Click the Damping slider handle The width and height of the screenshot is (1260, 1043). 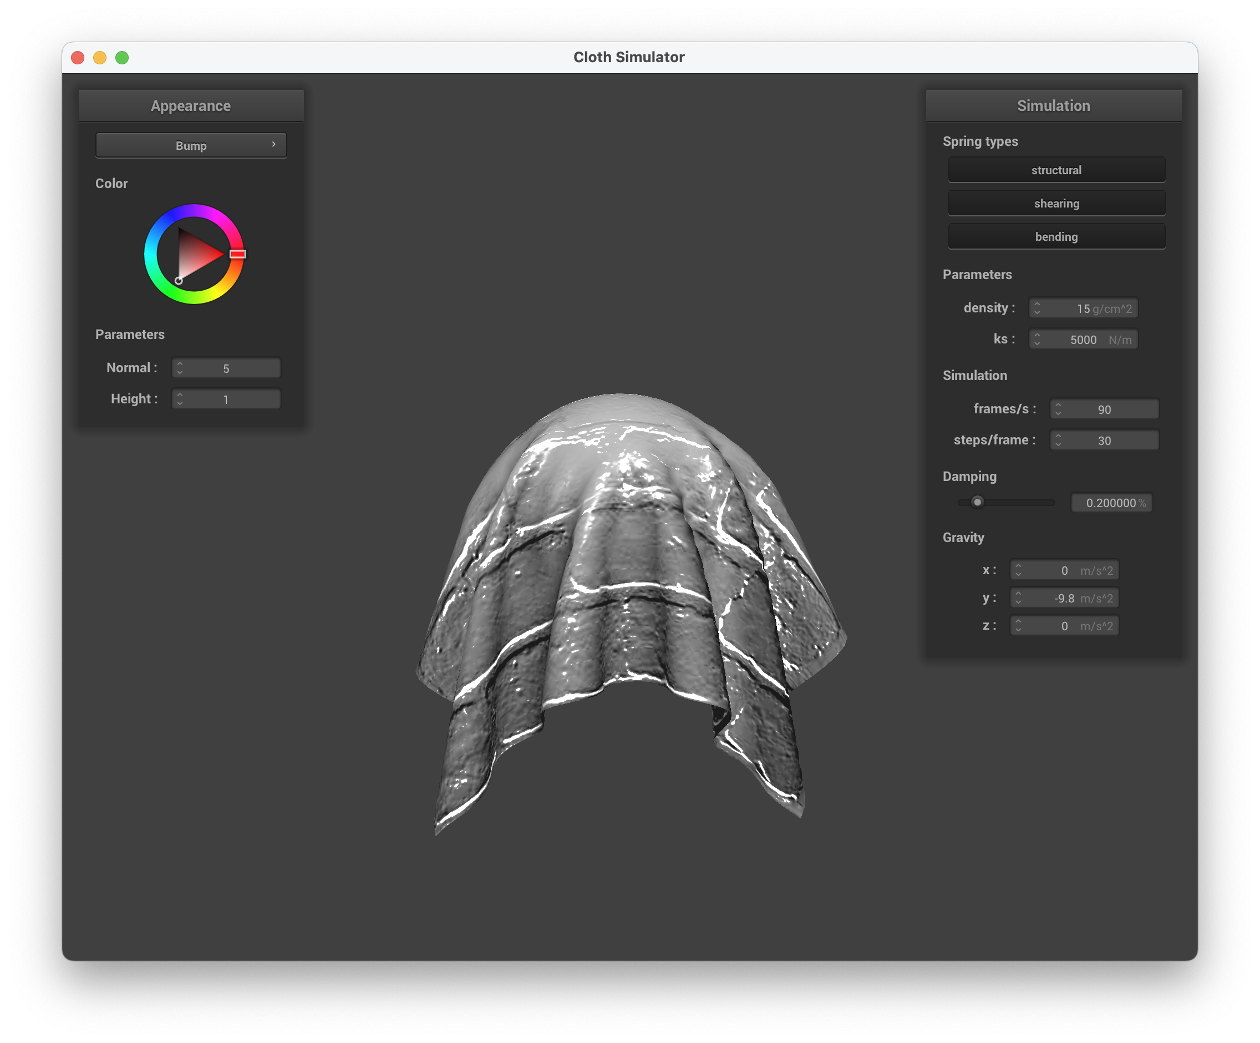977,502
